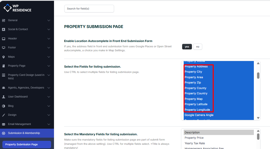This screenshot has height=149, width=270.
Task: Click the Search for field(s) input
Action: [x=89, y=9]
